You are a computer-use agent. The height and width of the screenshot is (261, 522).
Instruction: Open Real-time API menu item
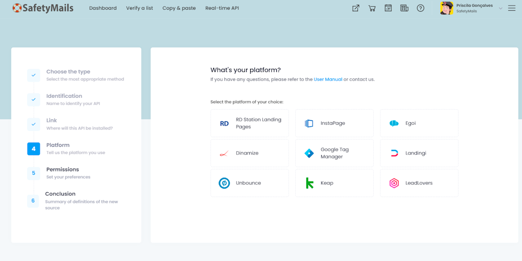(222, 8)
